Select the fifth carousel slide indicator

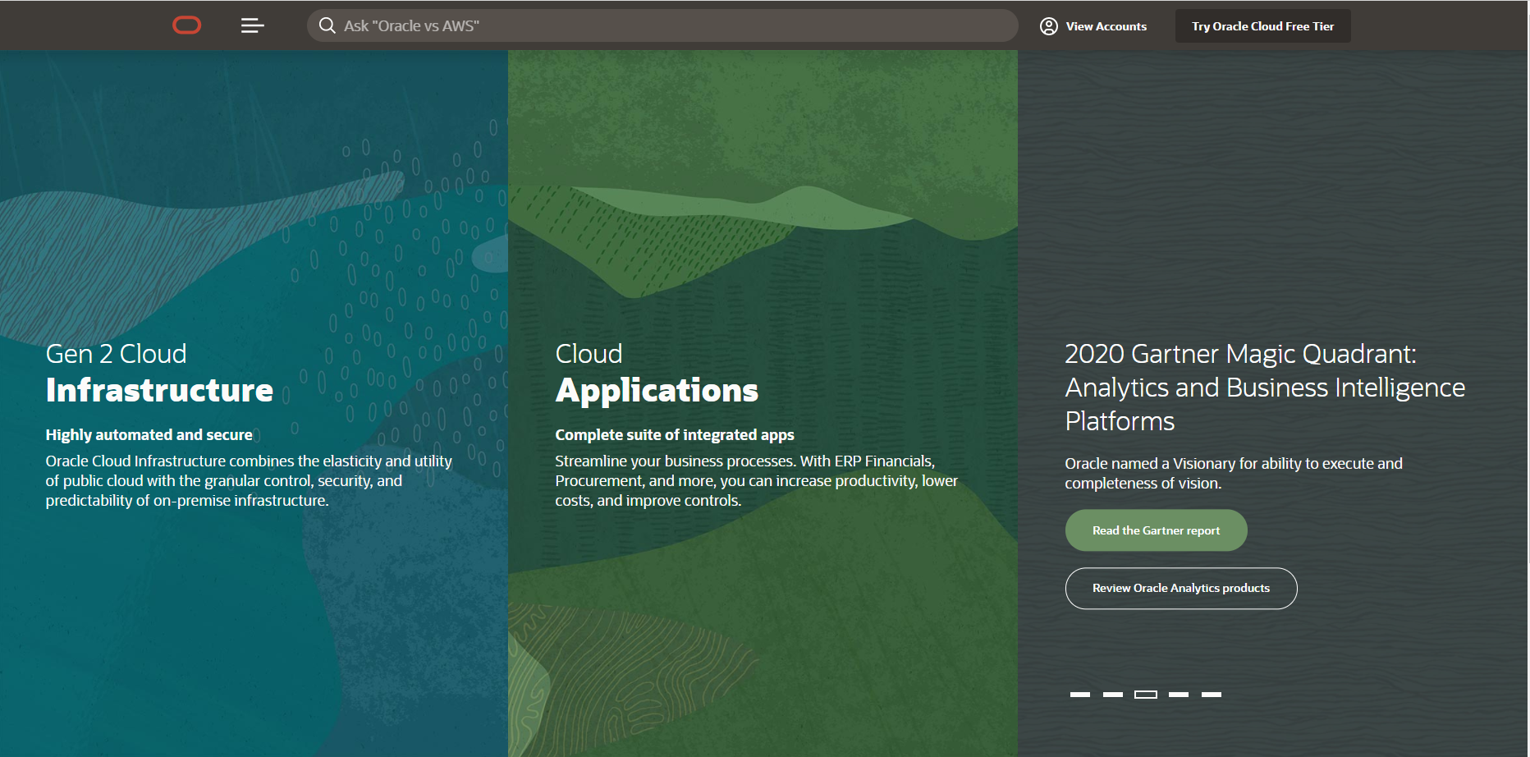coord(1212,695)
